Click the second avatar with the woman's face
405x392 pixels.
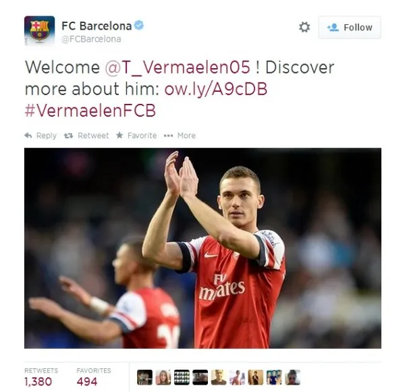click(x=163, y=378)
